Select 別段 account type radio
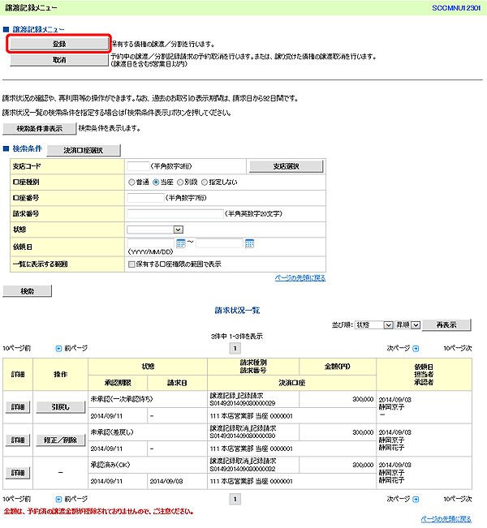This screenshot has width=487, height=528. [180, 182]
